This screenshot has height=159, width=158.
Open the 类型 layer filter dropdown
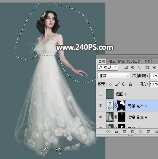pyautogui.click(x=108, y=67)
